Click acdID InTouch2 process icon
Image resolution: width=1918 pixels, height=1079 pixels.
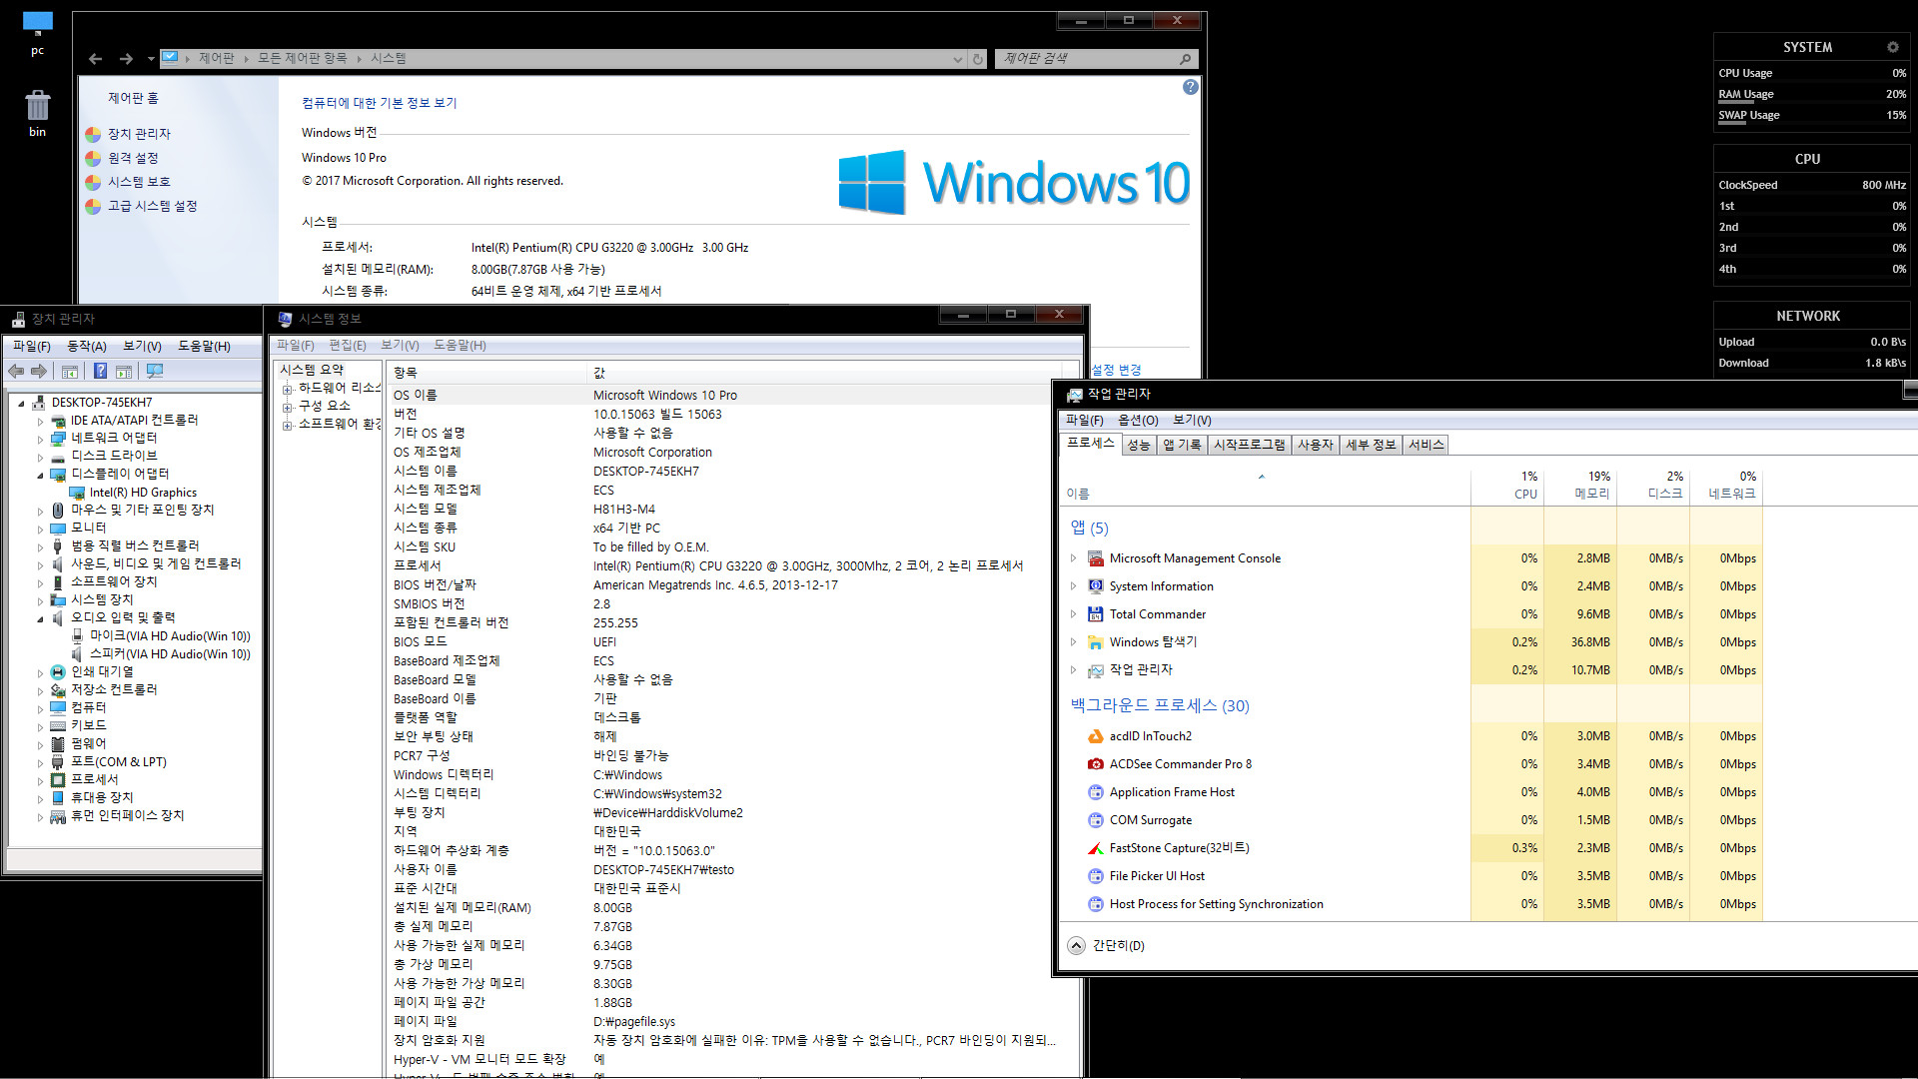tap(1096, 736)
